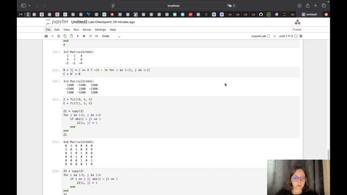Restart kernel and run all cells icon
This screenshot has height=195, width=347.
97,36
